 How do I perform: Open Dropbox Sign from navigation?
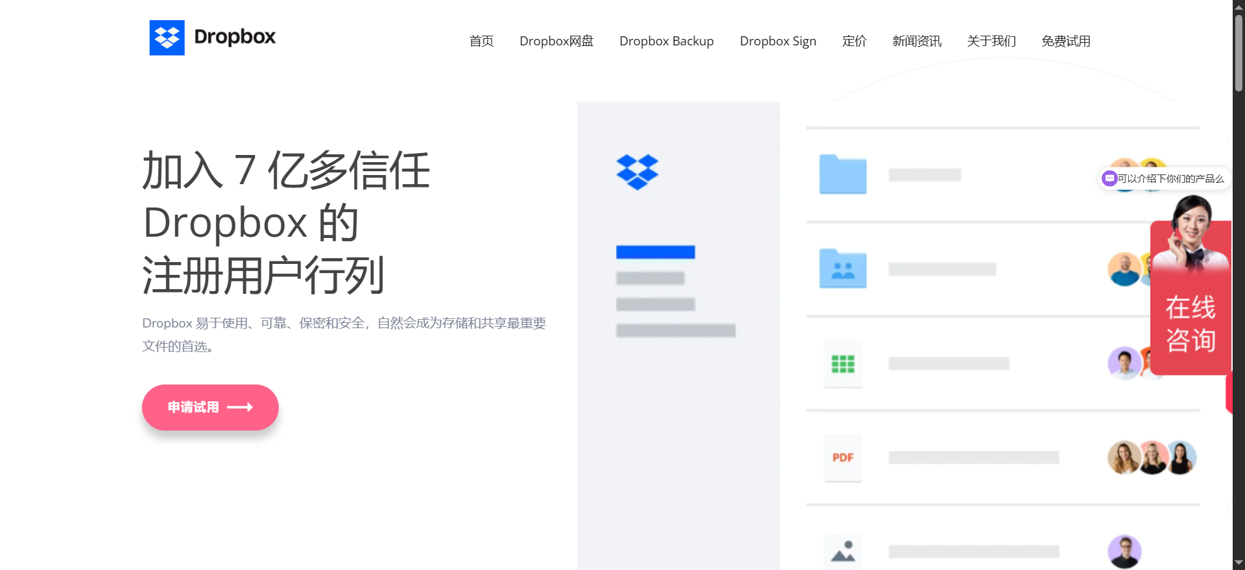pos(777,42)
